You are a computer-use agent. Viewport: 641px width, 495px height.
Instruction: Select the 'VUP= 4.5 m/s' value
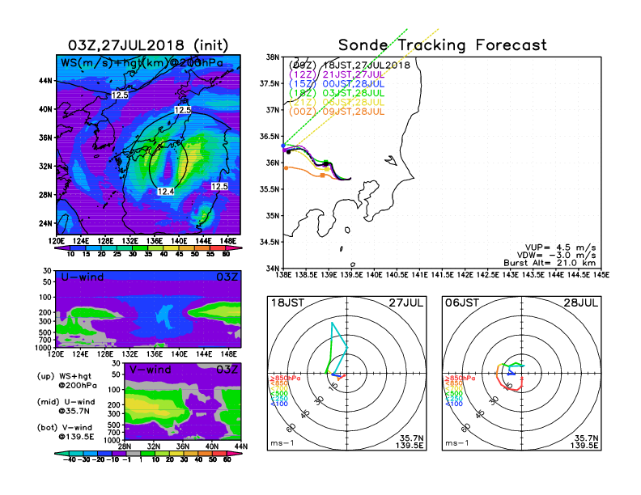[x=560, y=247]
